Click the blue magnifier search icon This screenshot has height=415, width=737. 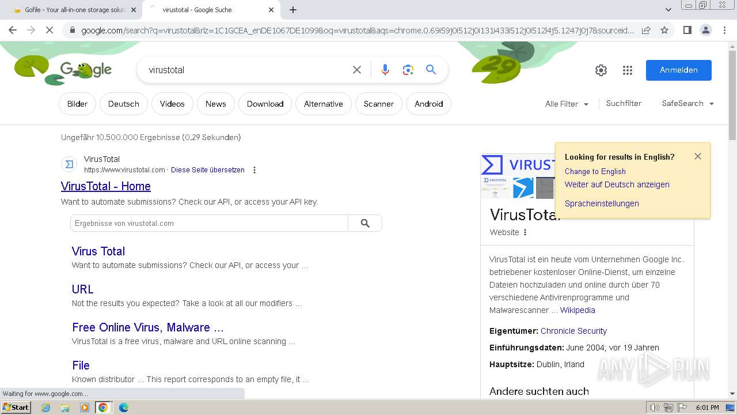pos(431,70)
